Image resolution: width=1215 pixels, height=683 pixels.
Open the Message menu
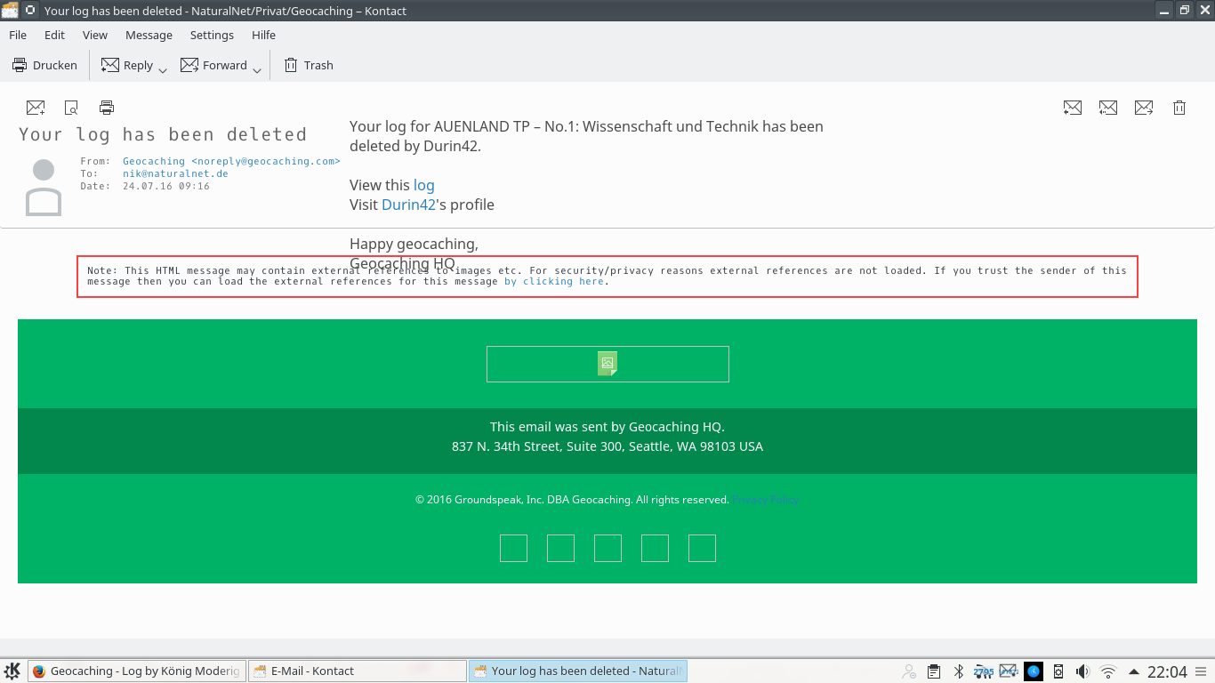click(149, 35)
